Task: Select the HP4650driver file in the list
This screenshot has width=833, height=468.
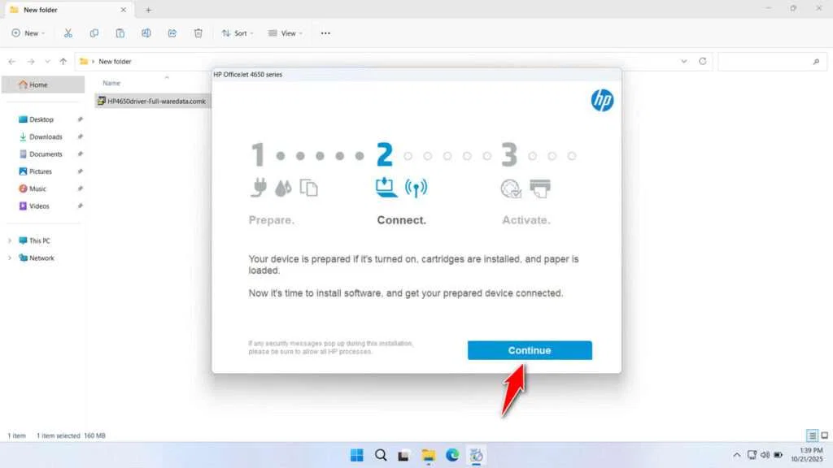Action: point(155,101)
